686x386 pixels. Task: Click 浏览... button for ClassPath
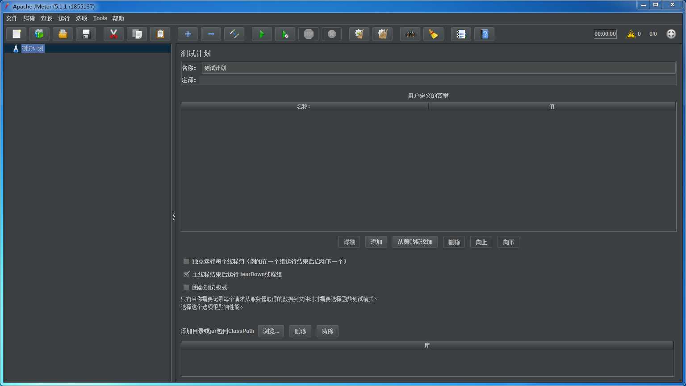pyautogui.click(x=271, y=331)
